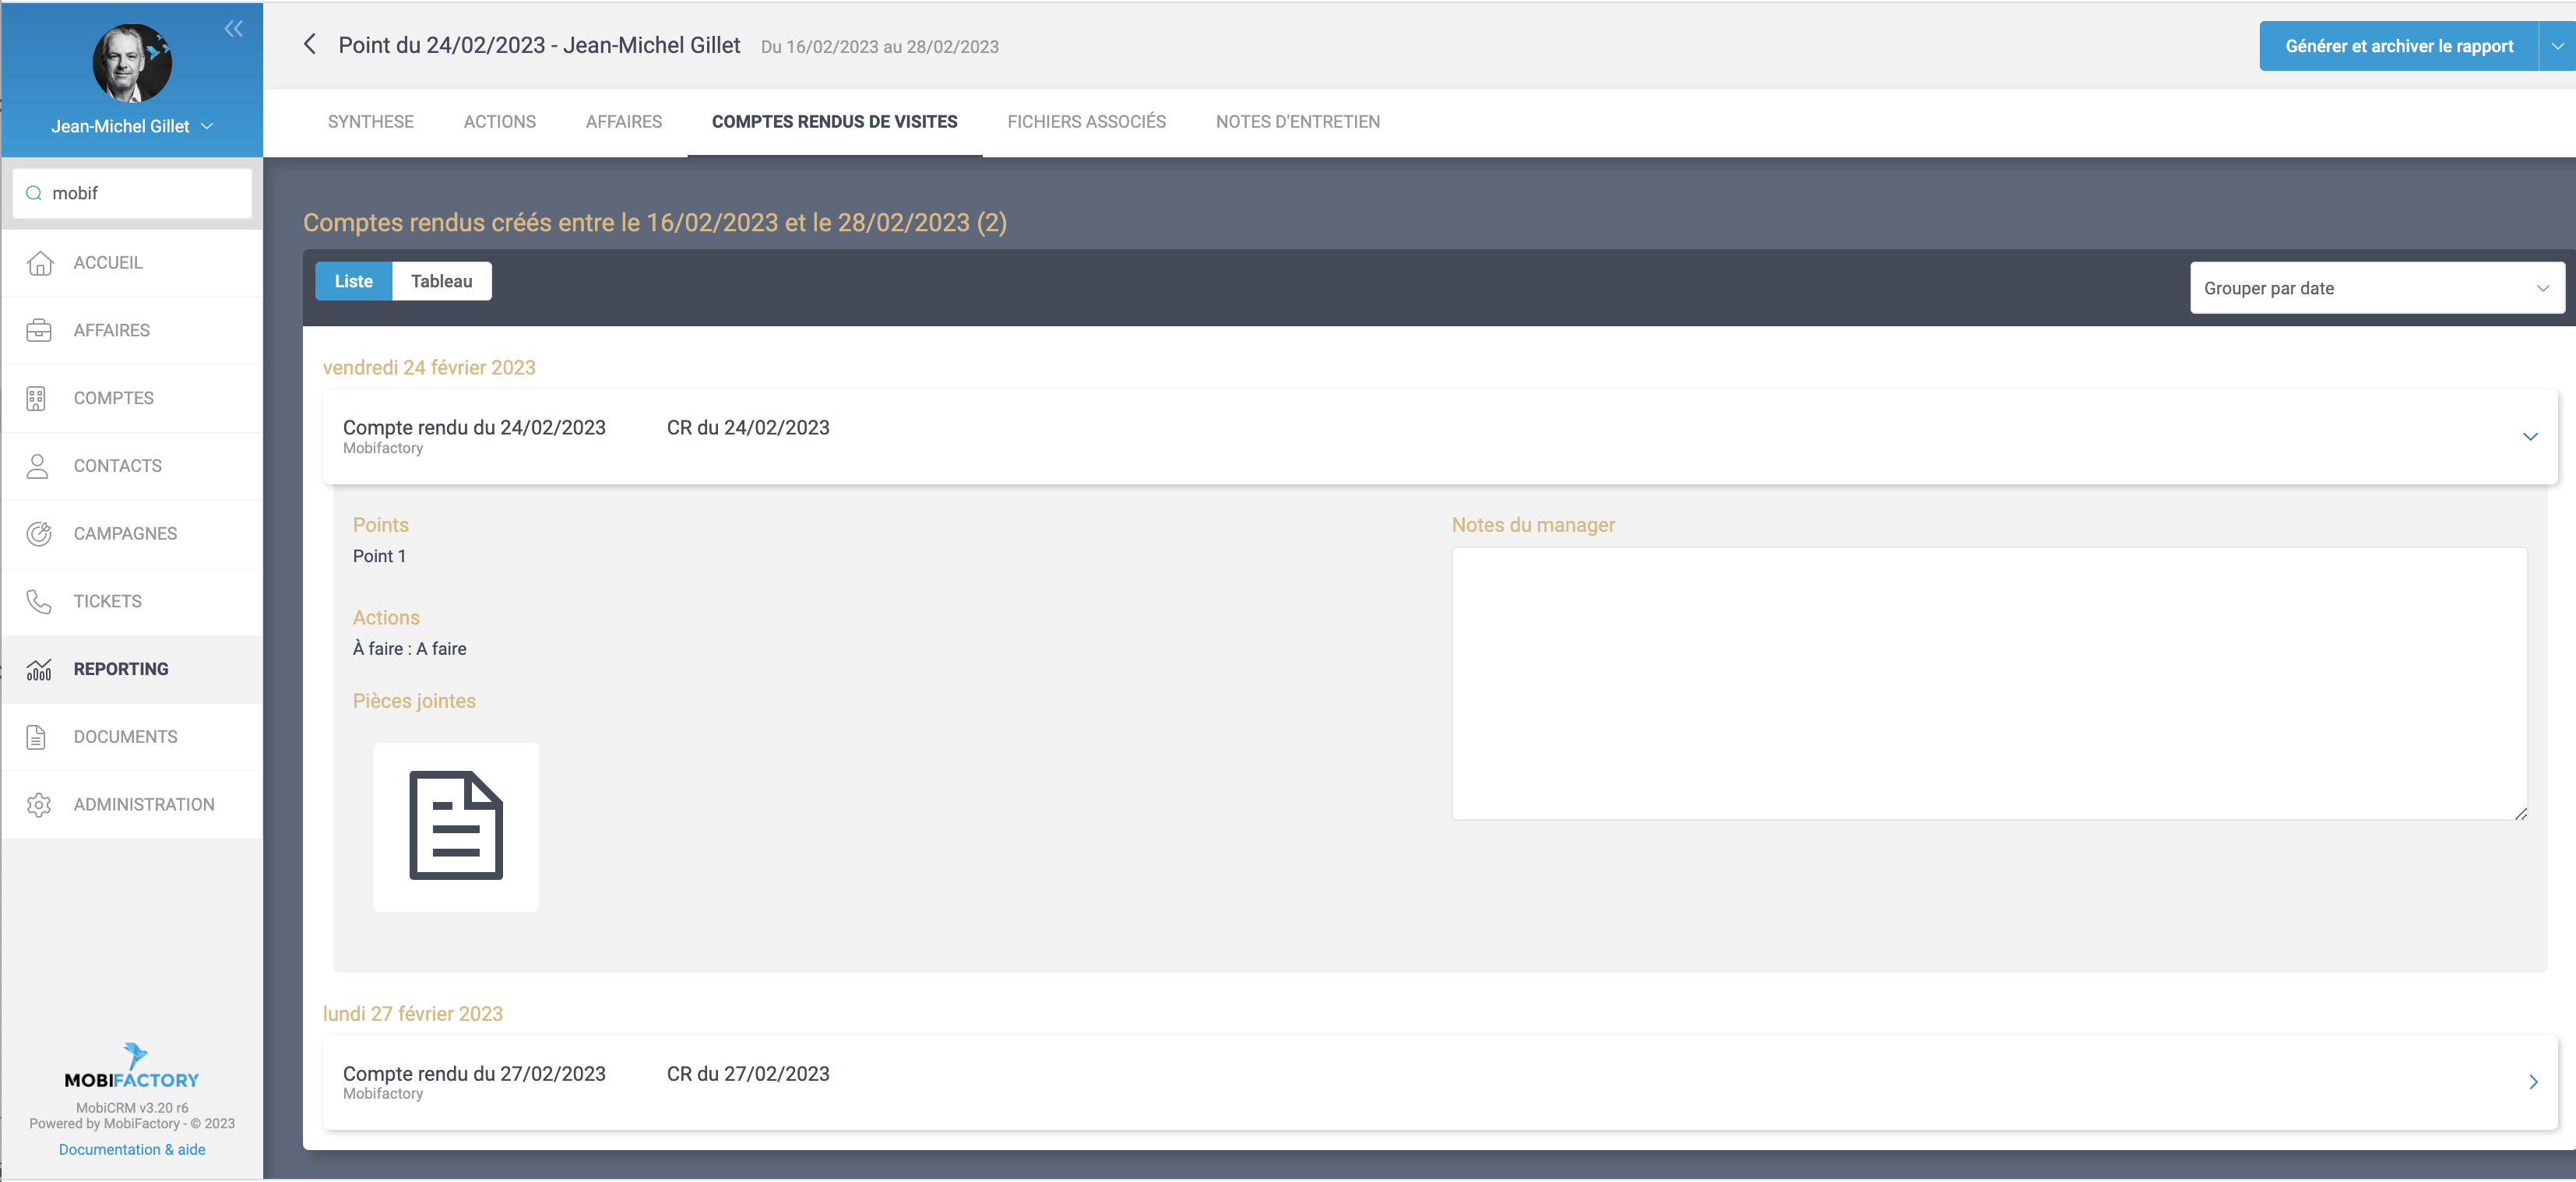2576x1182 pixels.
Task: Switch view to Tableau
Action: (x=441, y=281)
